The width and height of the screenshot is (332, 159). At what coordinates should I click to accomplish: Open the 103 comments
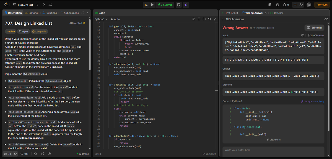[x=24, y=154]
